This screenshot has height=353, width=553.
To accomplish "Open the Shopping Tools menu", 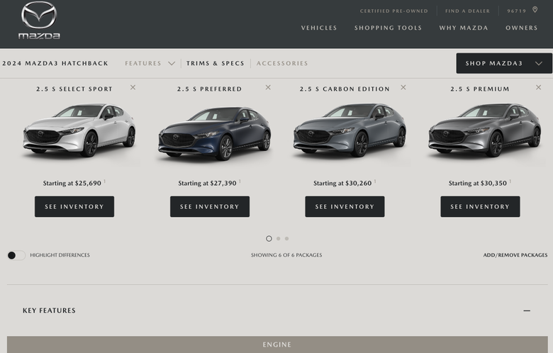I will [388, 28].
